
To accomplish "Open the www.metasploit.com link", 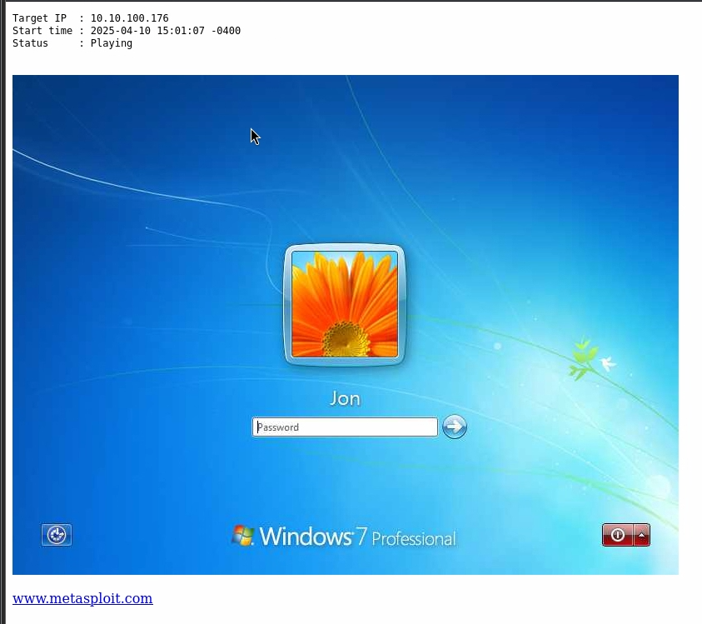I will [82, 598].
